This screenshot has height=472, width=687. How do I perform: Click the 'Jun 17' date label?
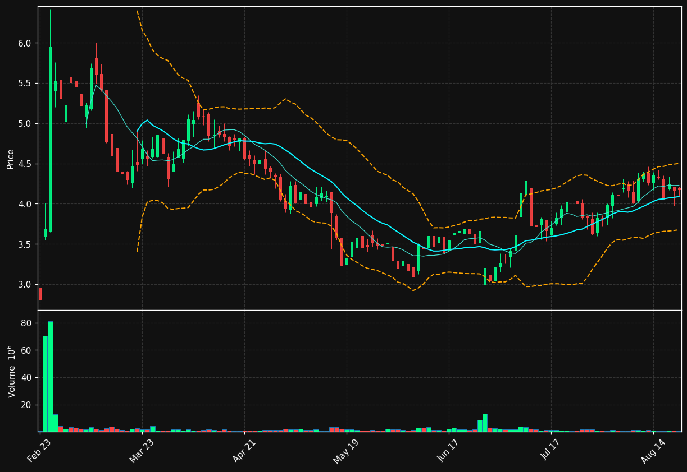(x=448, y=451)
